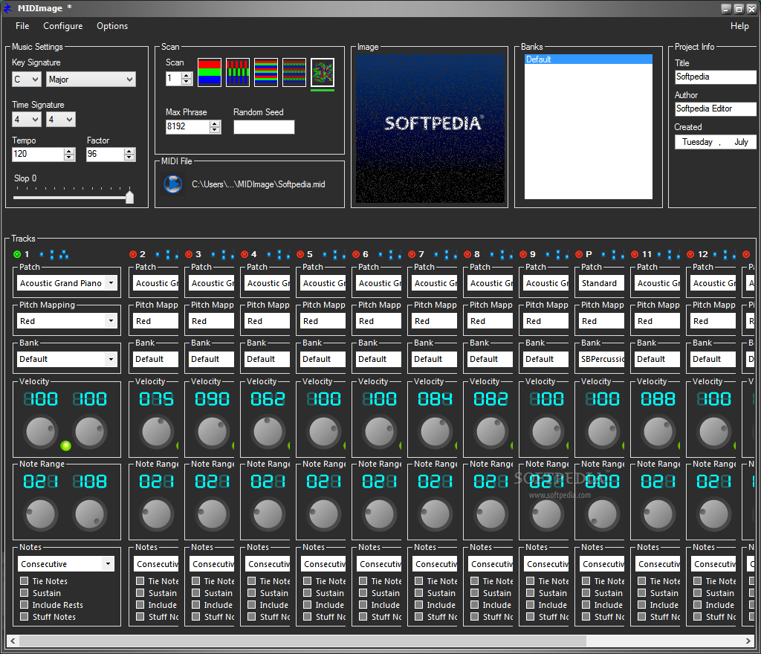
Task: Select the thin horizontal stripes scan pattern
Action: coord(266,72)
